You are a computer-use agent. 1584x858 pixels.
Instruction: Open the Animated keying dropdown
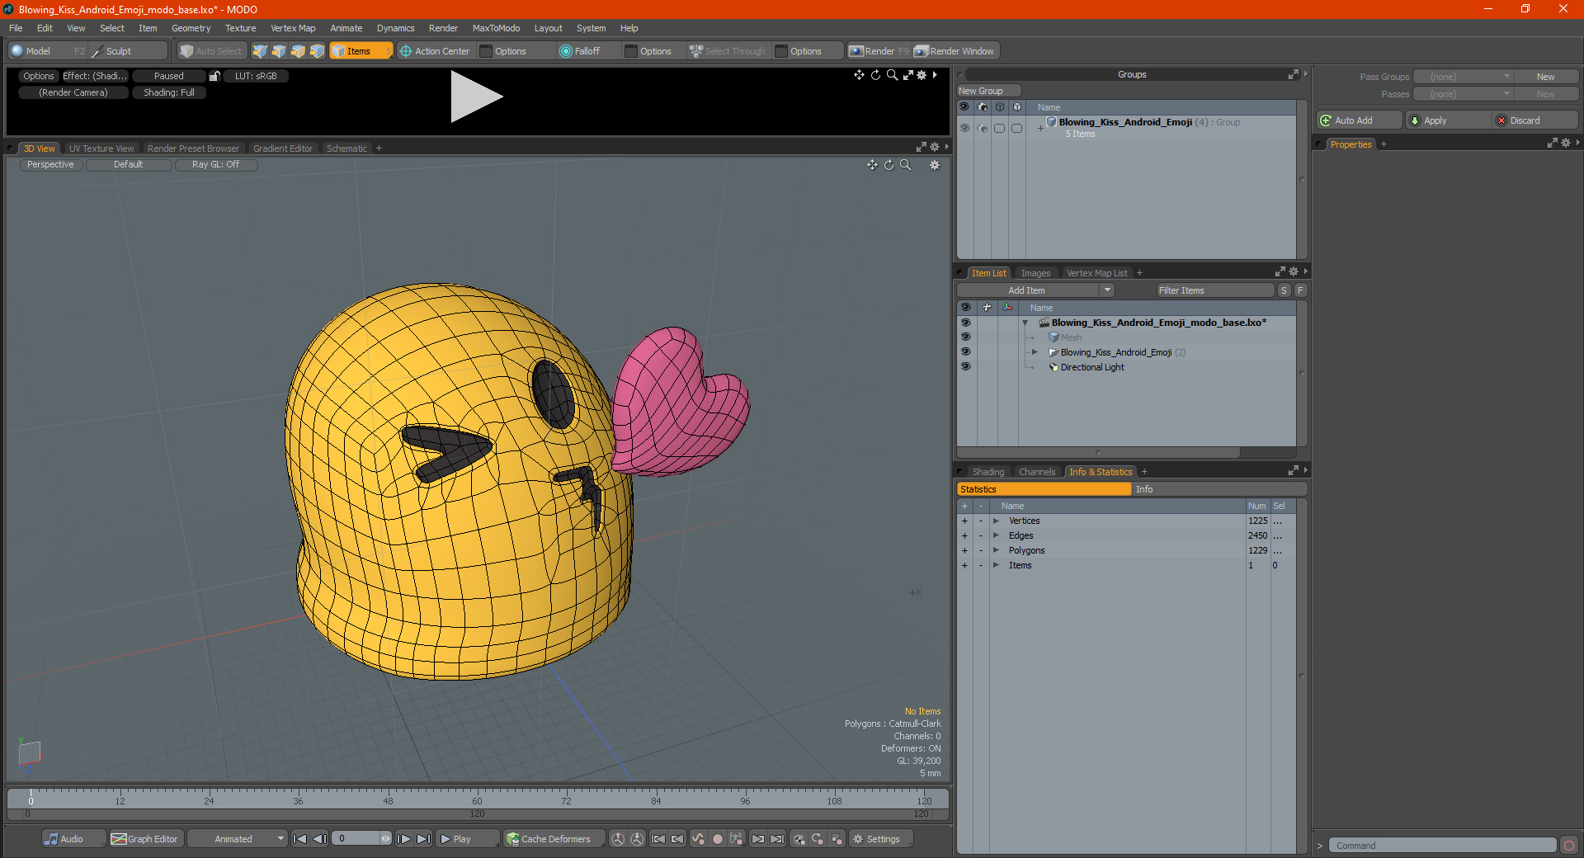click(238, 839)
